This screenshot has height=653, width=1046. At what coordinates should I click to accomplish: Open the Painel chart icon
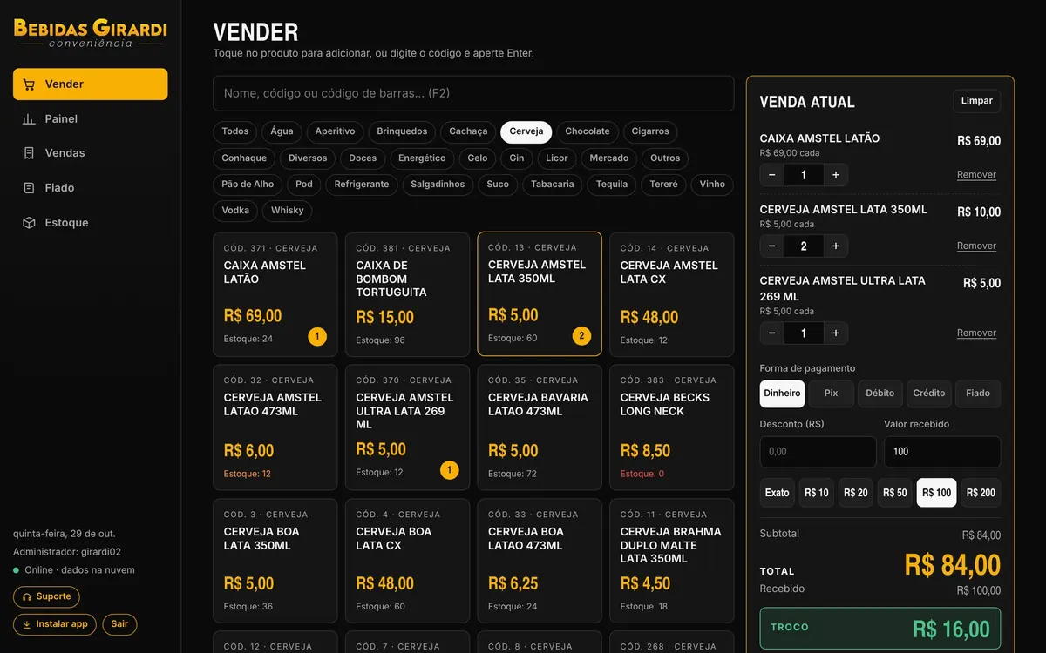29,119
